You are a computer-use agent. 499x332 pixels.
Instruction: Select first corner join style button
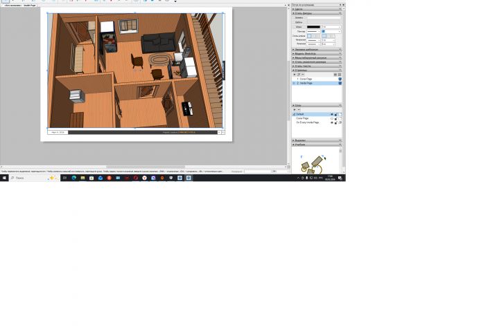click(309, 36)
